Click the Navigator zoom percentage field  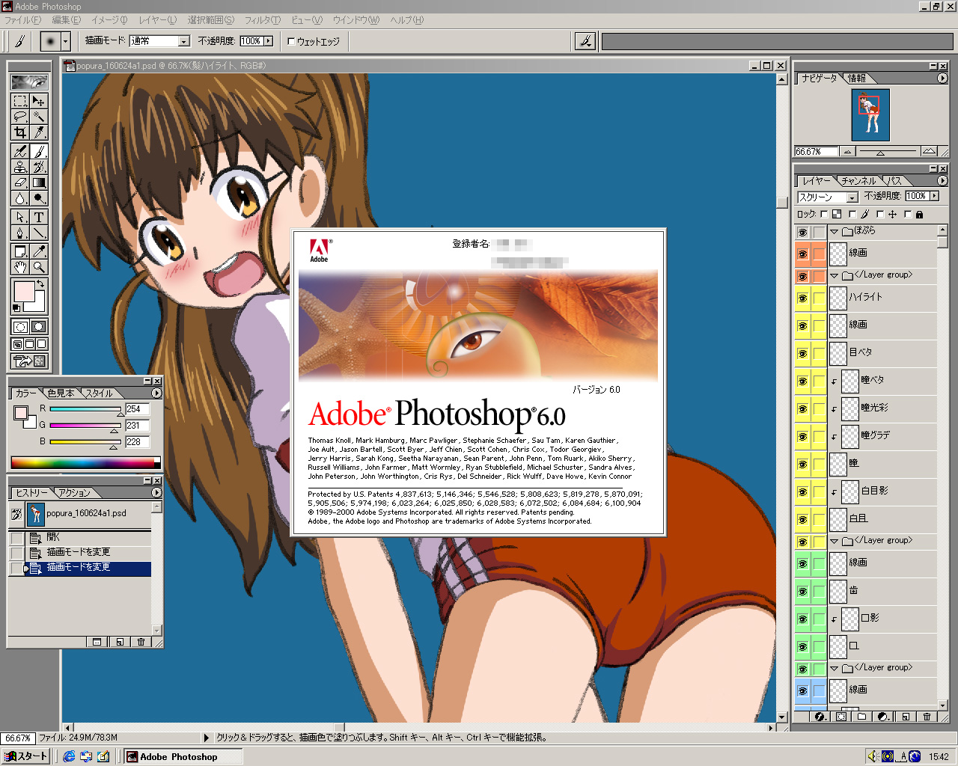click(815, 151)
